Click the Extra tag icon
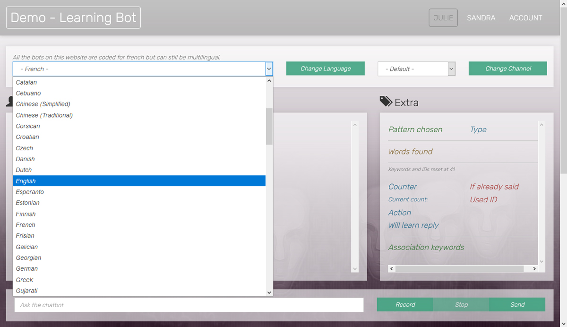The height and width of the screenshot is (327, 567). tap(386, 102)
